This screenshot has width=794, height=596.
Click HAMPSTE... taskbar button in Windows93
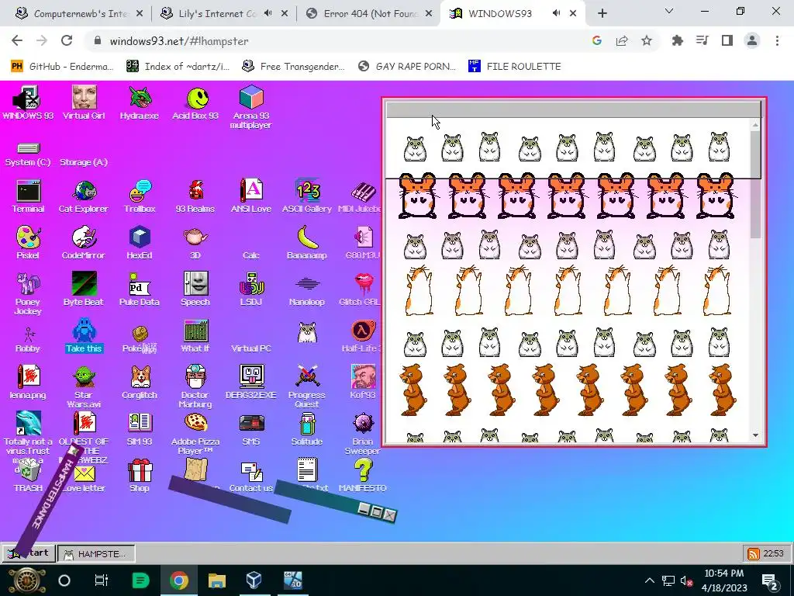[96, 553]
